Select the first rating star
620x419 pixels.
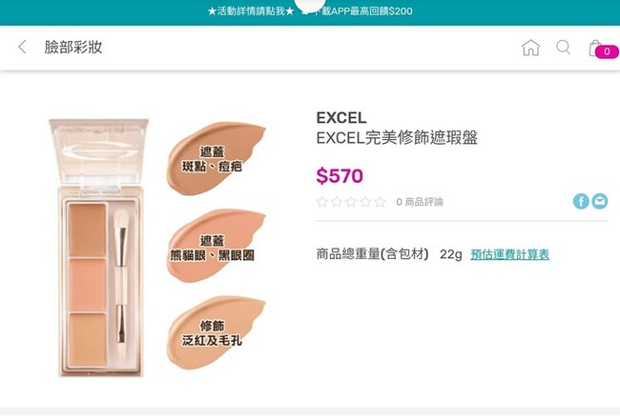tap(321, 202)
